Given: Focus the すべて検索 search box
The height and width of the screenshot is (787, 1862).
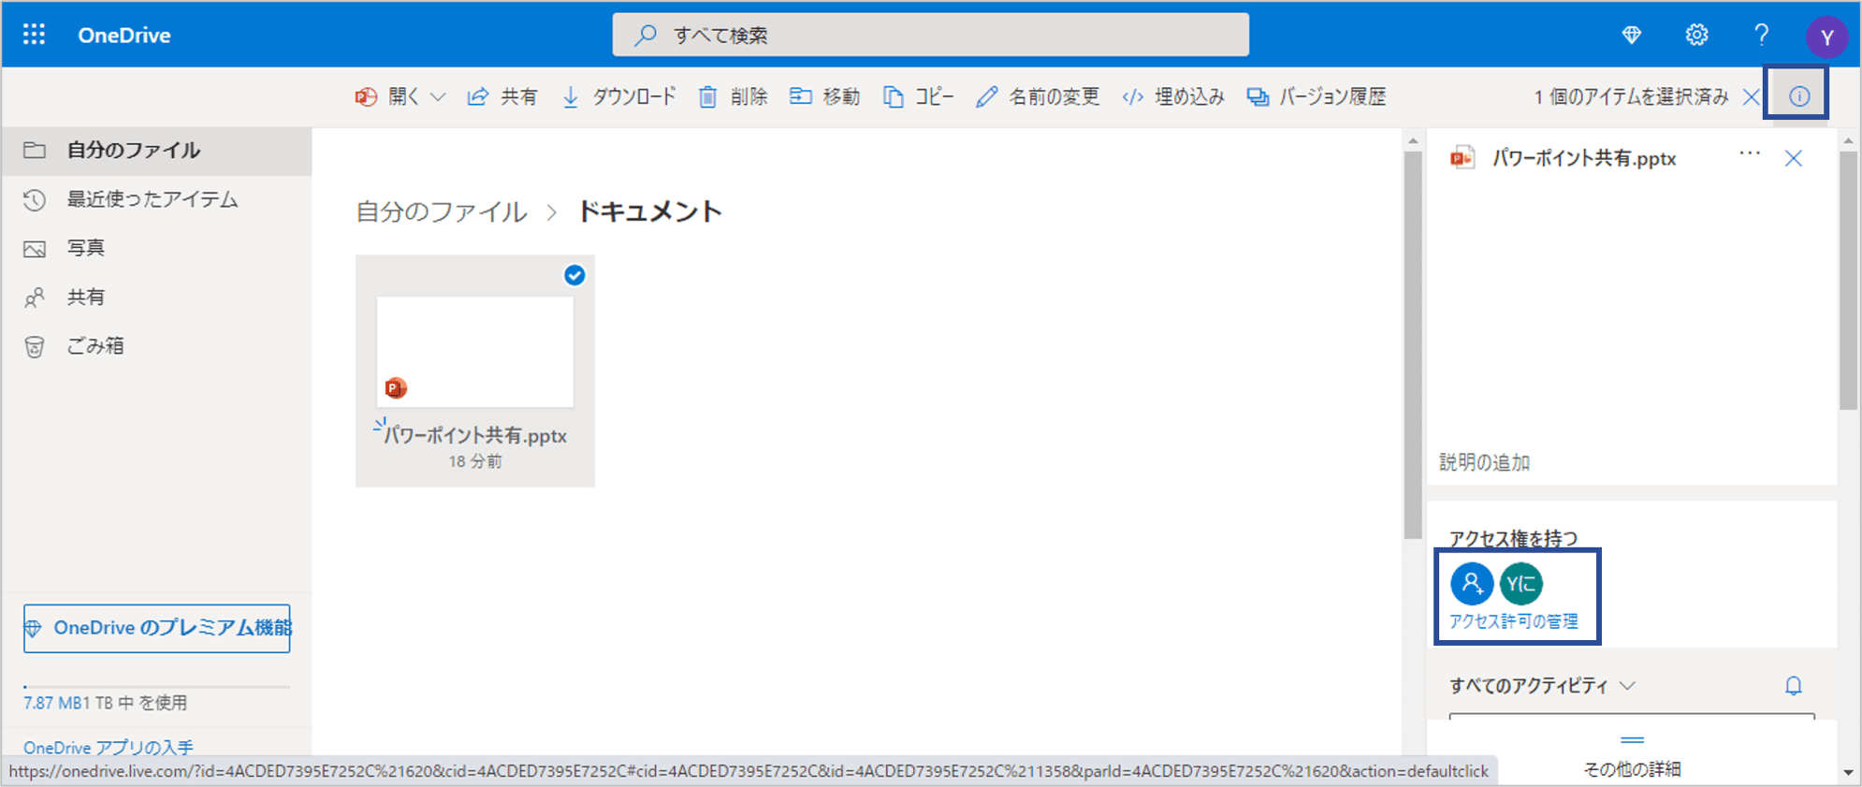Looking at the screenshot, I should (930, 36).
